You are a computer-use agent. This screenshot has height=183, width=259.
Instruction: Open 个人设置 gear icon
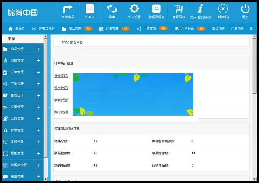(134, 9)
